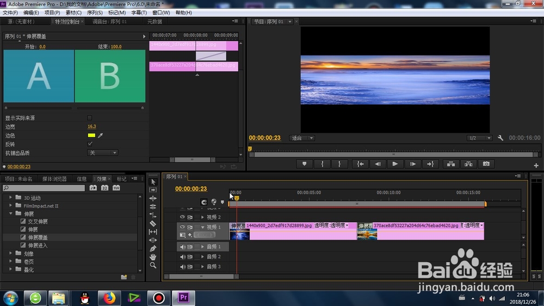Pick border color with the eyedropper
This screenshot has width=544, height=306.
point(100,136)
